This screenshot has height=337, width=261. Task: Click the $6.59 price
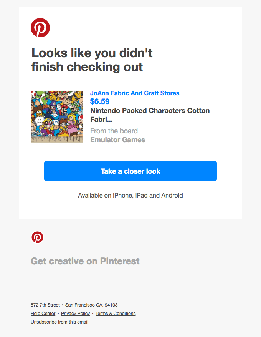(x=100, y=101)
